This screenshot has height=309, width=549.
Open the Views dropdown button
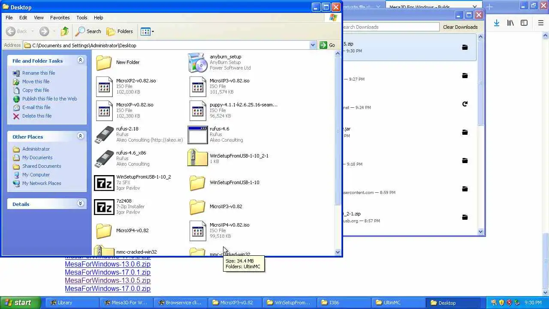tap(147, 31)
